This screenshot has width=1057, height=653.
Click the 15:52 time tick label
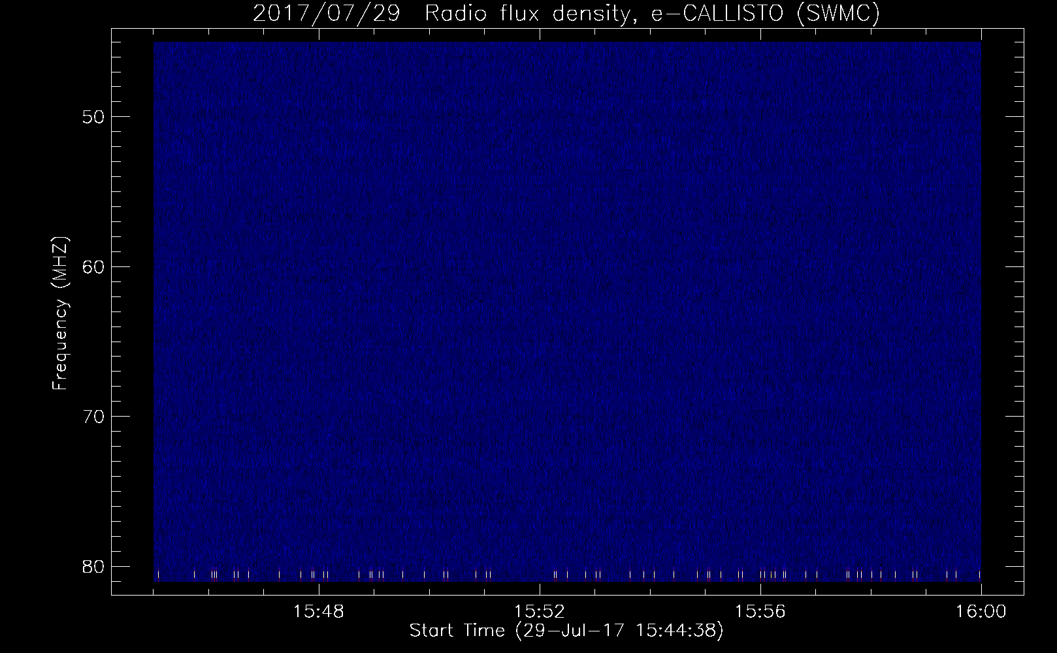(540, 612)
